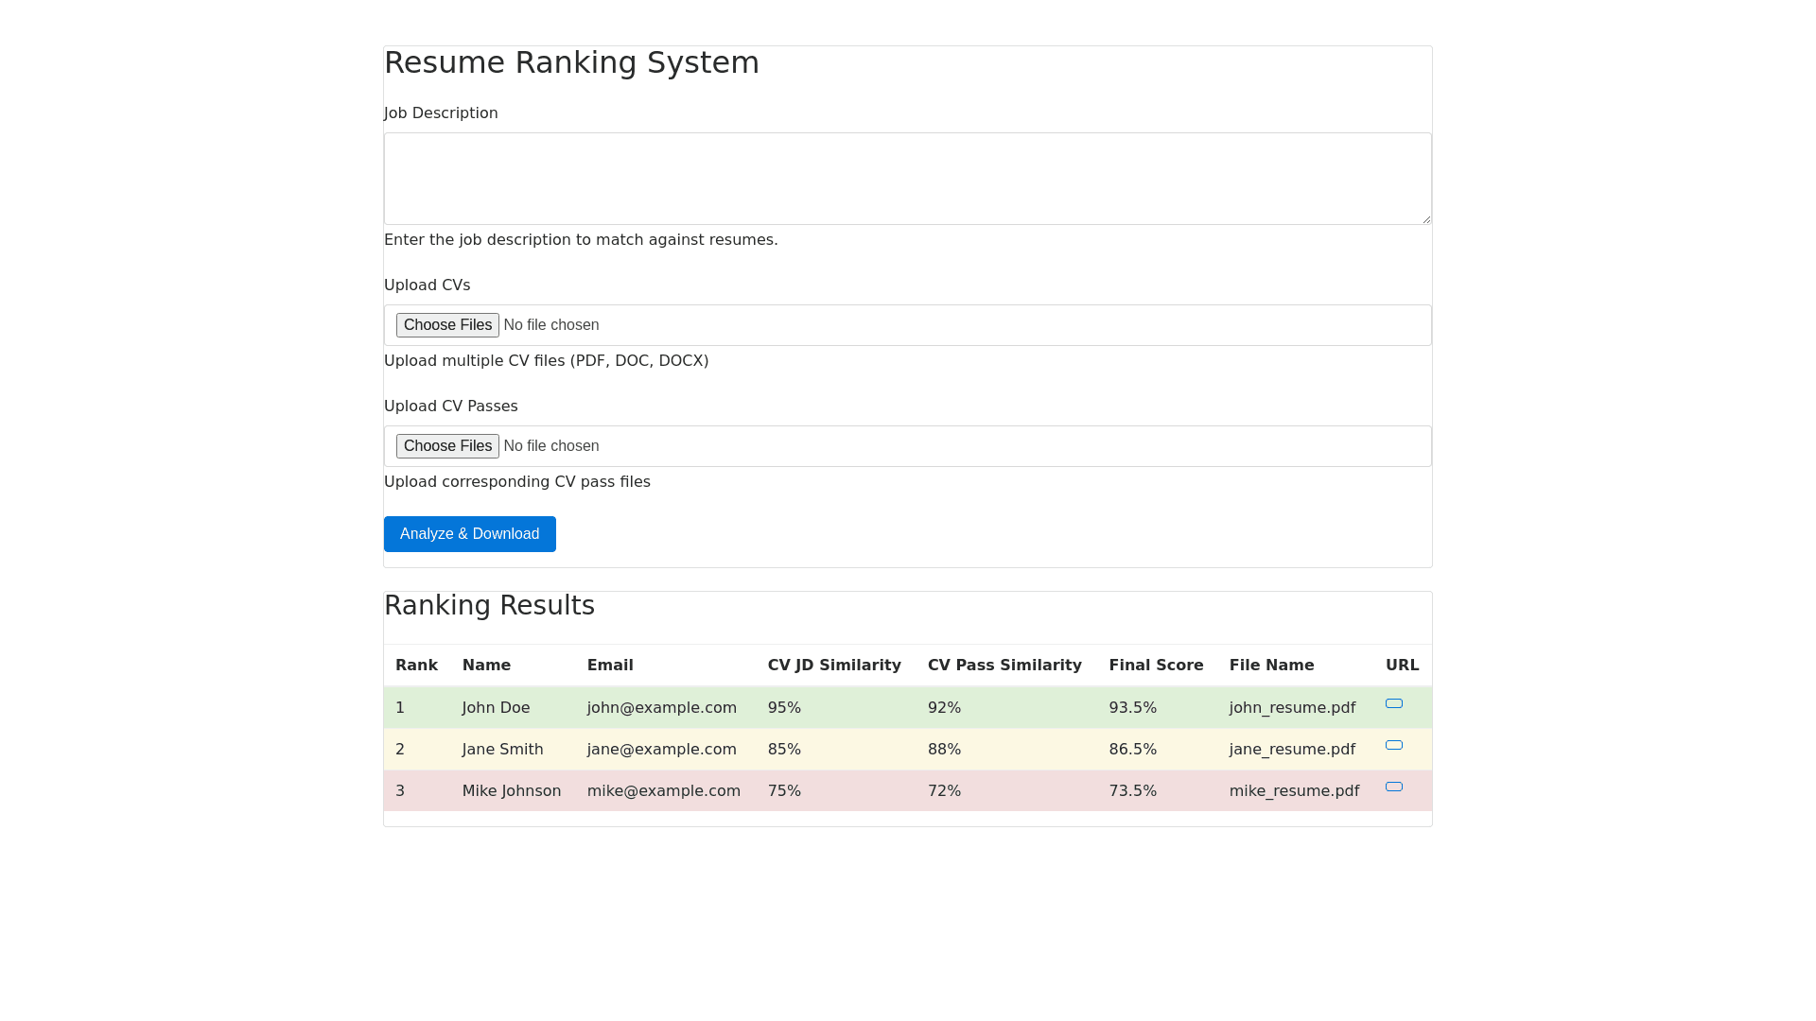This screenshot has height=1021, width=1816.
Task: Click the Upload CV Passes label
Action: (x=450, y=407)
